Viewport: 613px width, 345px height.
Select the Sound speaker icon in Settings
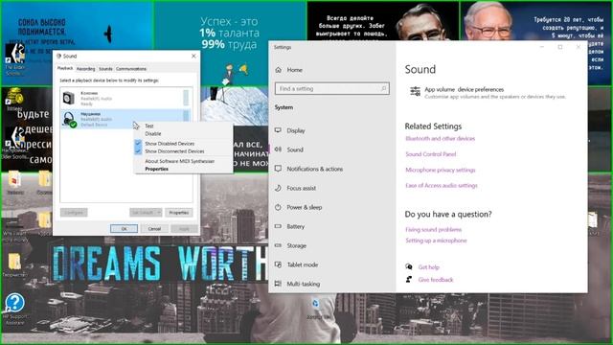click(278, 149)
